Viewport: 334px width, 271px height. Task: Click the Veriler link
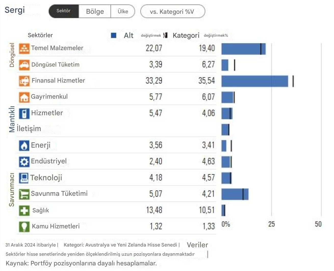coord(197,245)
